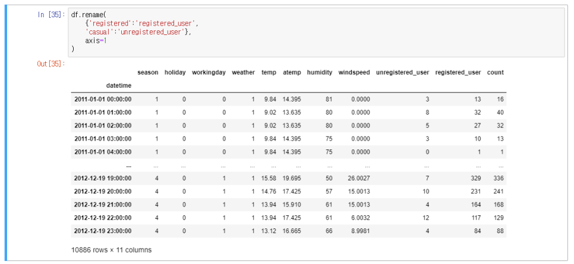Viewport: 574px width, 264px height.
Task: Click the count column header
Action: tap(496, 72)
